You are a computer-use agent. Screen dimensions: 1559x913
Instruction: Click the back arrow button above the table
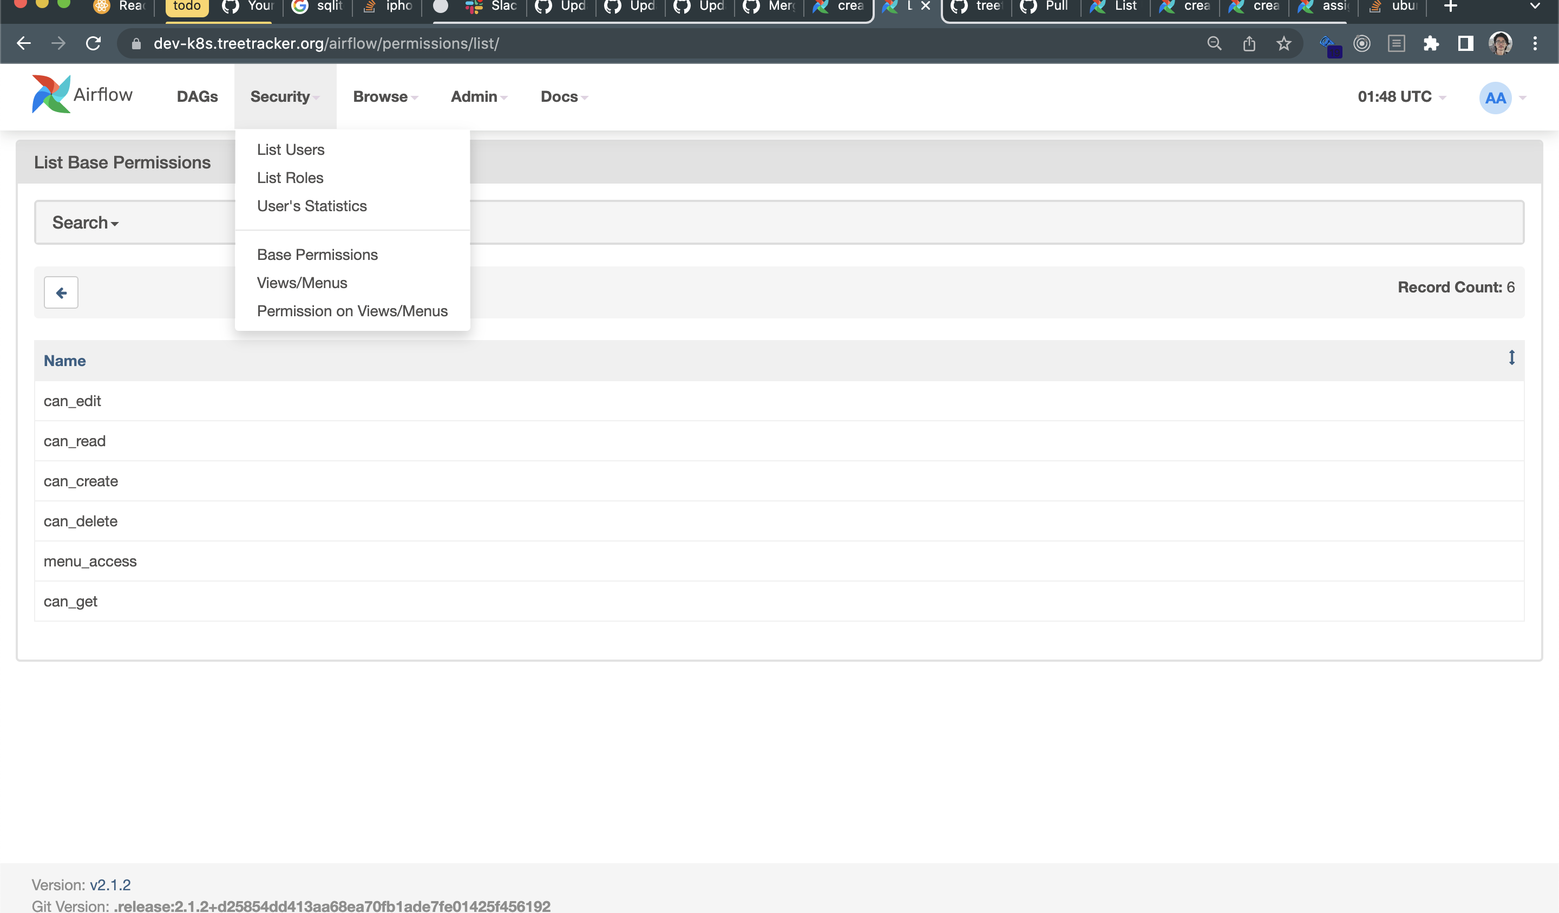click(x=61, y=291)
